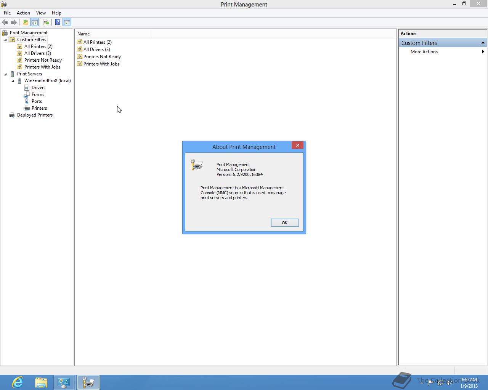The image size is (488, 390).
Task: Open the File menu
Action: click(x=7, y=13)
